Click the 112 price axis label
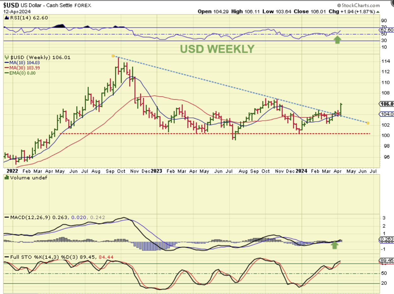Viewport: 394px width, 294px height. (x=386, y=72)
